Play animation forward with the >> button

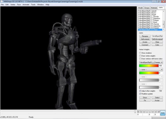coord(153,112)
